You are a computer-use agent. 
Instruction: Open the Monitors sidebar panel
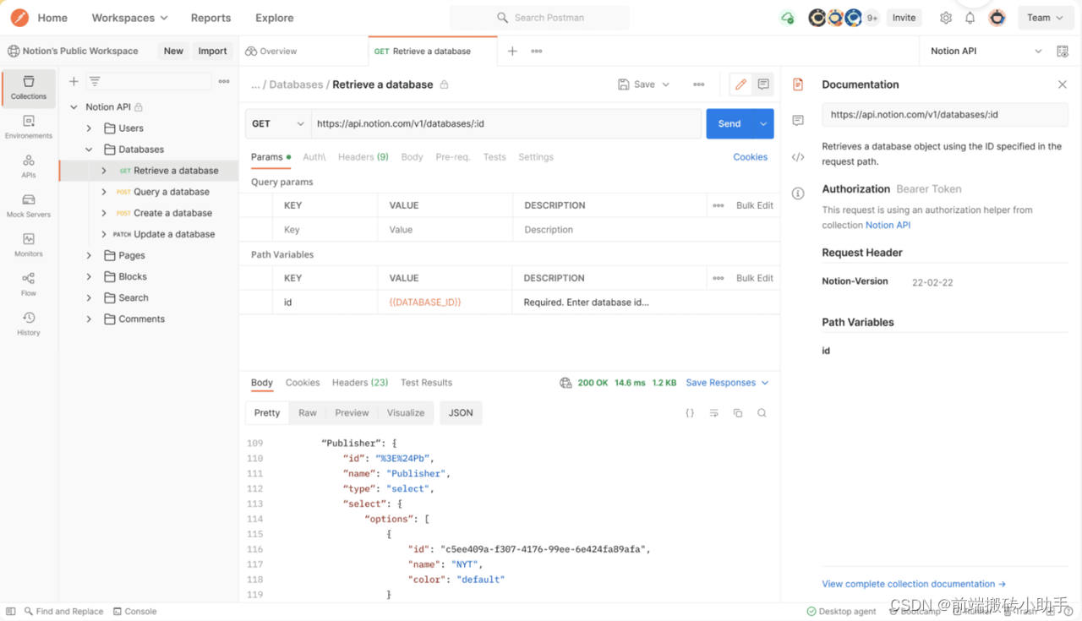pyautogui.click(x=29, y=245)
